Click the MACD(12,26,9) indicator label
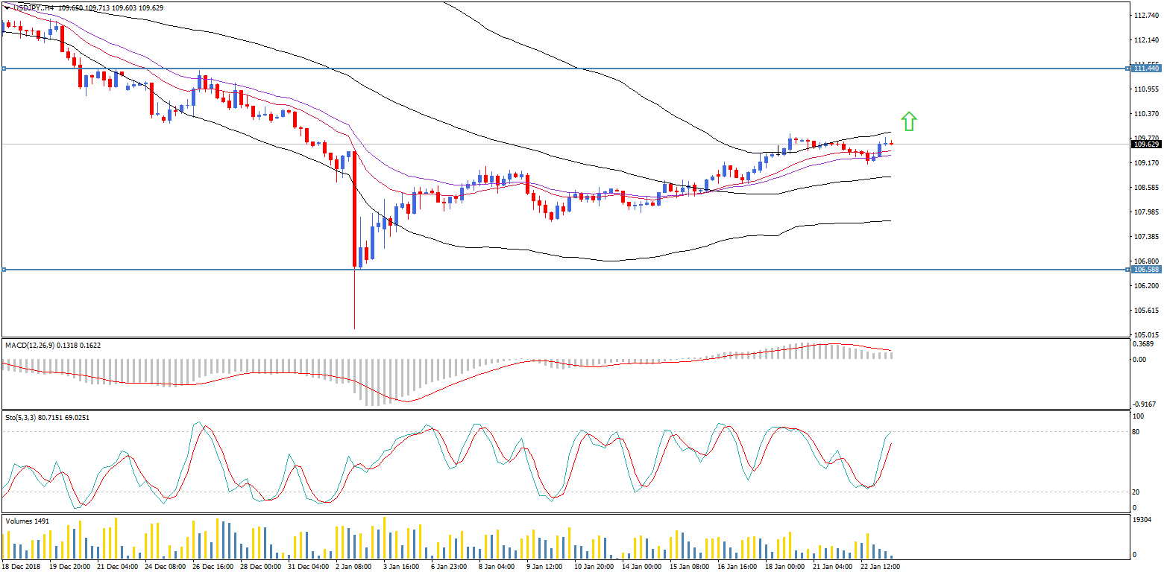 (x=34, y=346)
